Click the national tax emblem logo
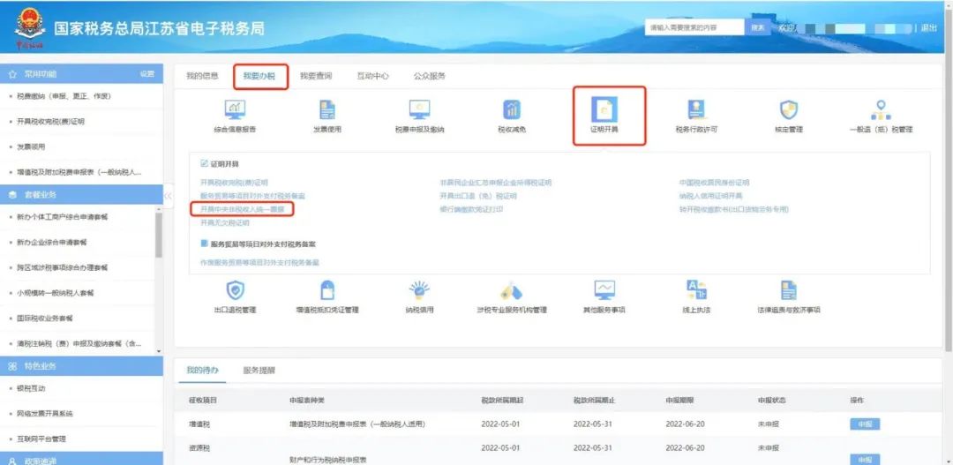Viewport: 953px width, 465px height. click(x=29, y=28)
